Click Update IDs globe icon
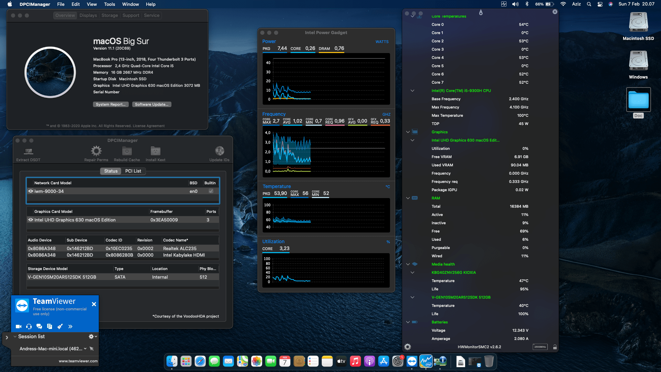 point(219,151)
